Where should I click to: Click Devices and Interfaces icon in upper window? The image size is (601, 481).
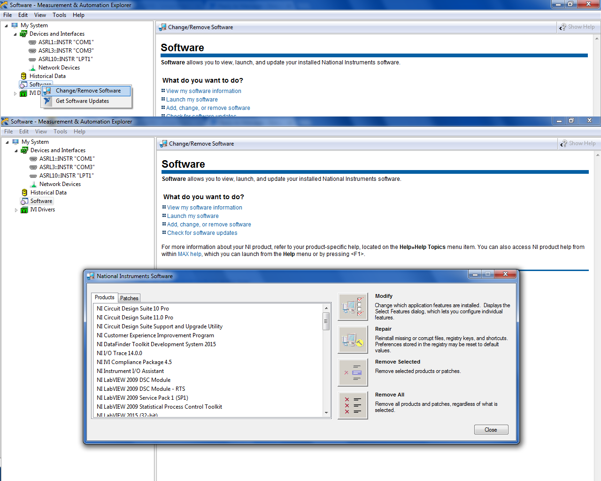pyautogui.click(x=23, y=34)
